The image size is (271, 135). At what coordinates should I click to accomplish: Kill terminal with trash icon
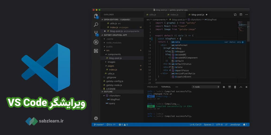[235, 87]
